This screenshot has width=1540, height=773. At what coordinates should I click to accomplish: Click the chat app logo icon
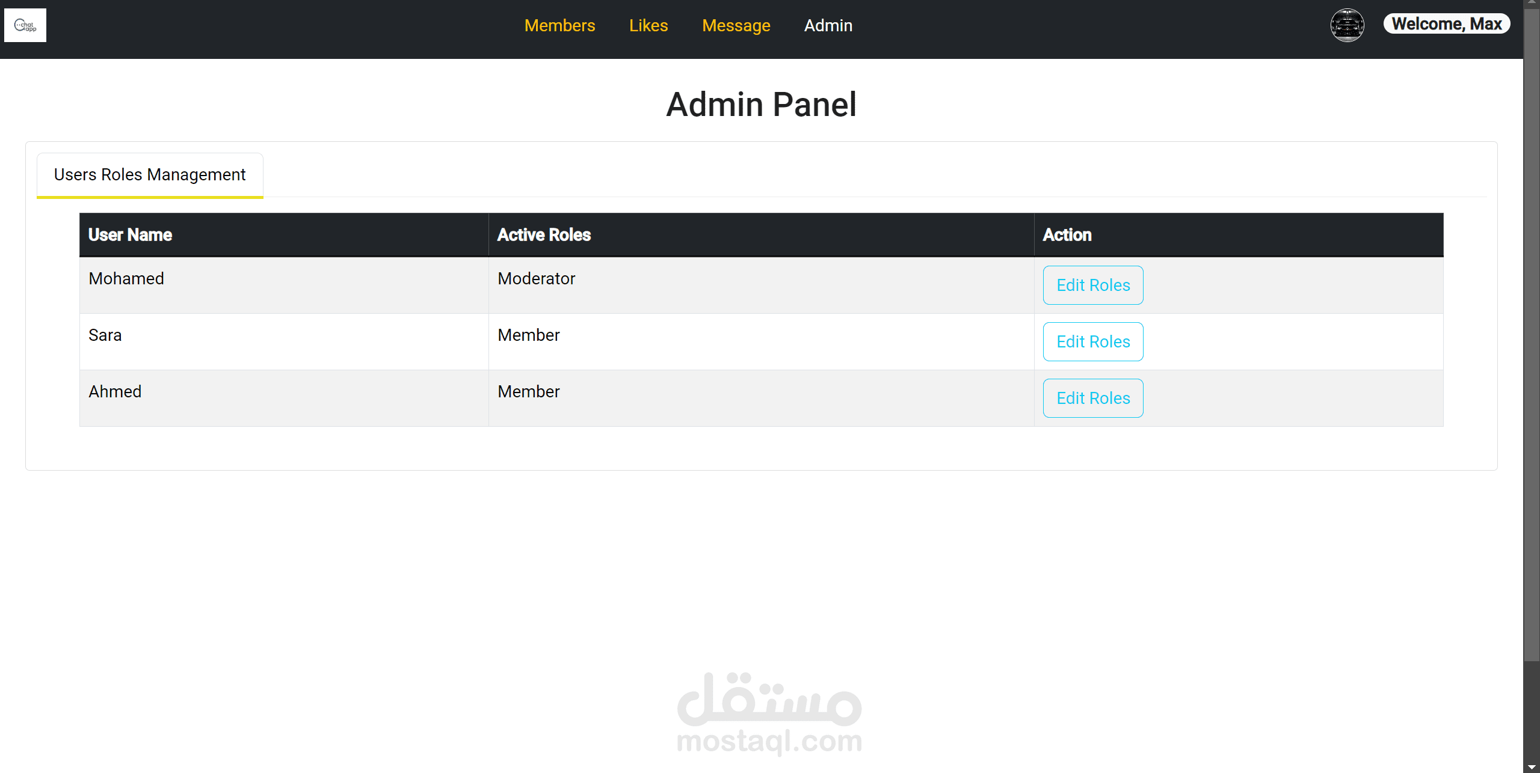[x=25, y=25]
